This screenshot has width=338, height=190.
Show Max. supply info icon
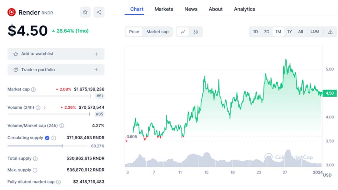(35, 170)
